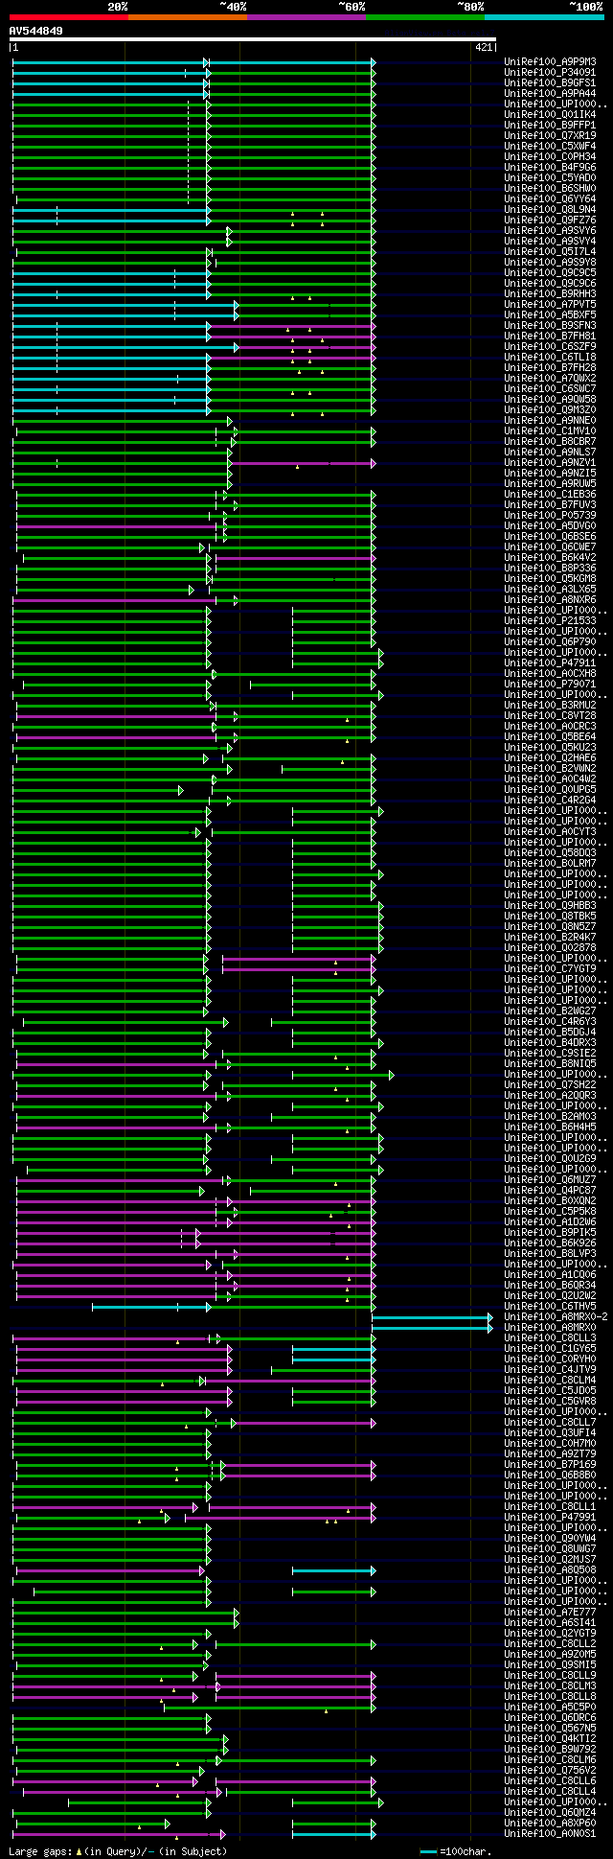Select the UniRef100_C6THV5 label

click(x=550, y=1307)
